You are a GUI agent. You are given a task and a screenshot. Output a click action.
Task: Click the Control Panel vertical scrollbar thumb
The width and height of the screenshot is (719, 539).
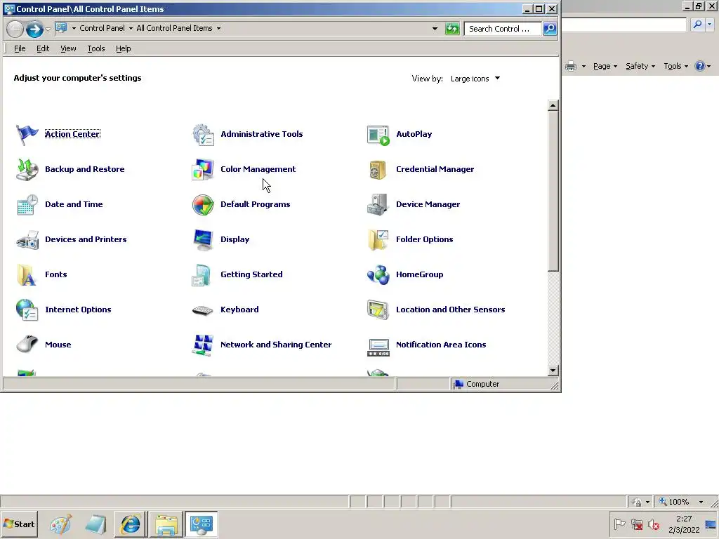553,191
